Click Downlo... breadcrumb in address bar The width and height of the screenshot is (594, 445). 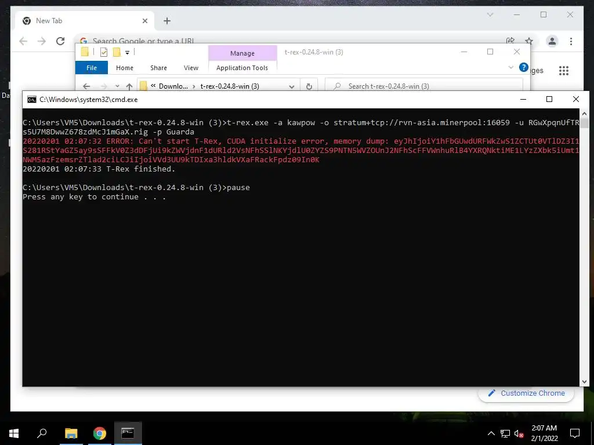click(173, 86)
